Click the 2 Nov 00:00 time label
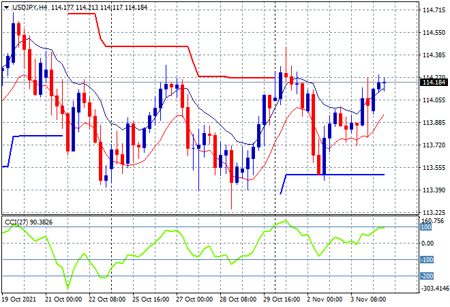 coord(325,299)
